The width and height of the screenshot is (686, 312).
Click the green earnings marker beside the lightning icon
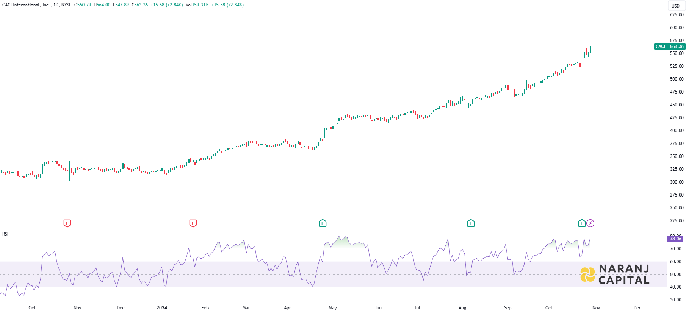[x=582, y=223]
